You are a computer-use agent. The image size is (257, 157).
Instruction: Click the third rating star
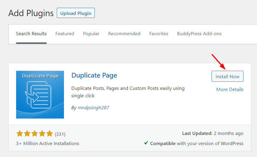point(35,134)
